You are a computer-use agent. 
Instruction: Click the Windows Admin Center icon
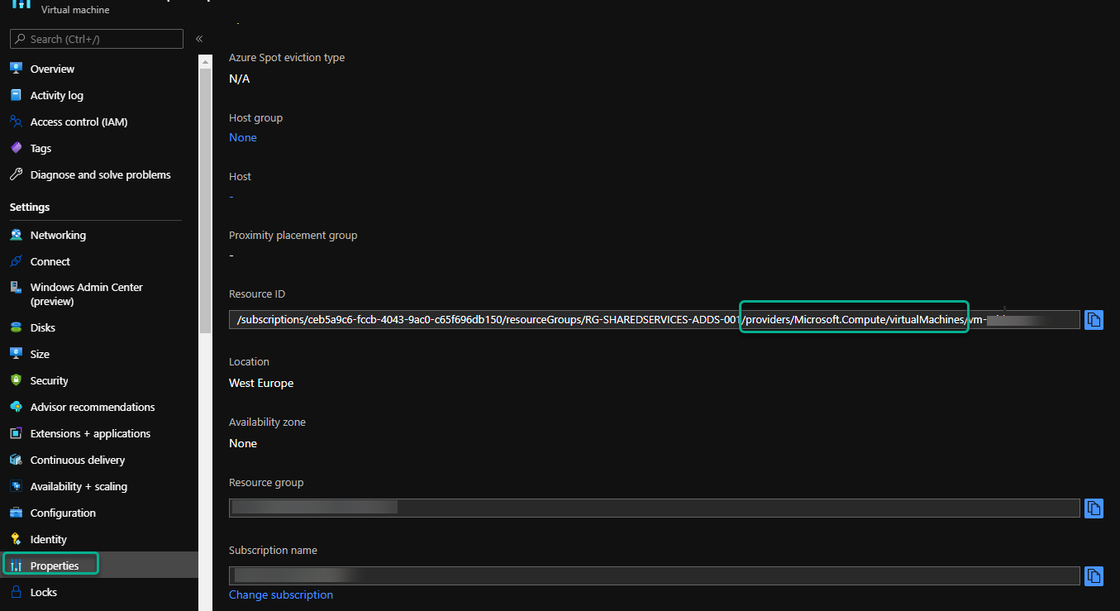click(16, 288)
